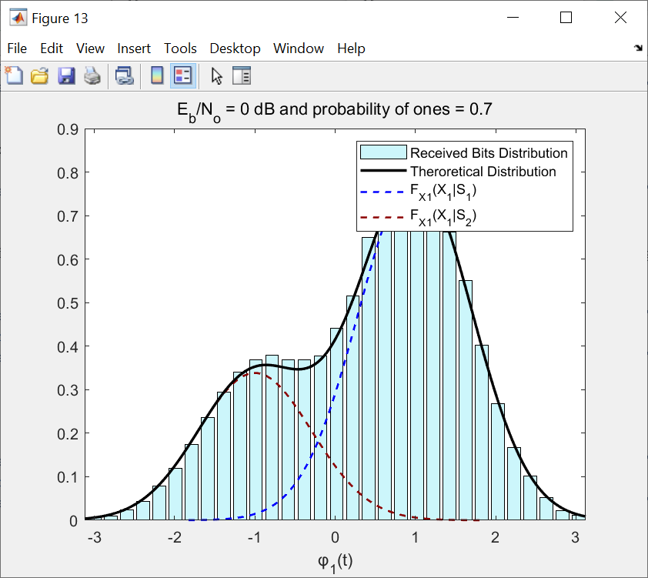Open the View menu
The height and width of the screenshot is (578, 648).
(x=90, y=48)
